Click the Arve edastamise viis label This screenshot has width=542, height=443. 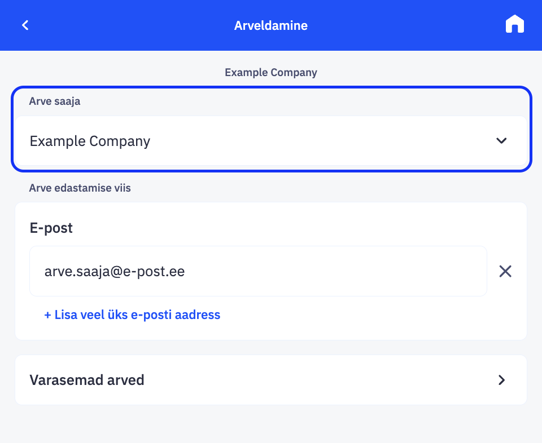coord(80,188)
